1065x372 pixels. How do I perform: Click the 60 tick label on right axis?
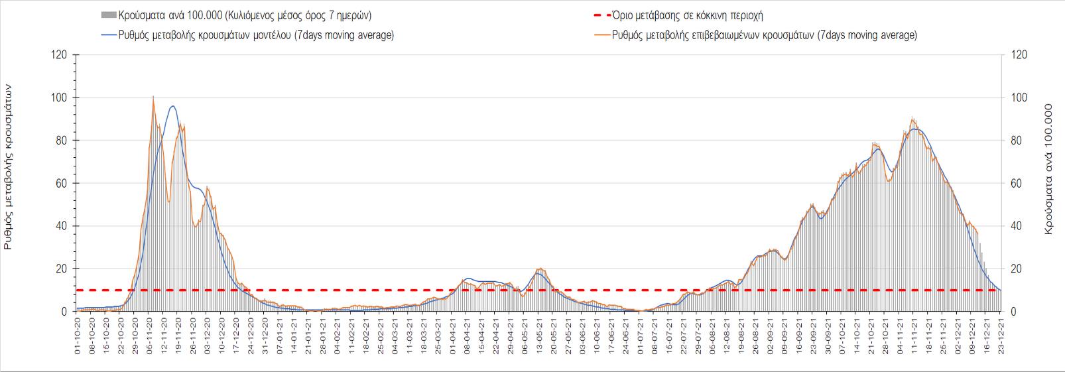(x=1014, y=184)
